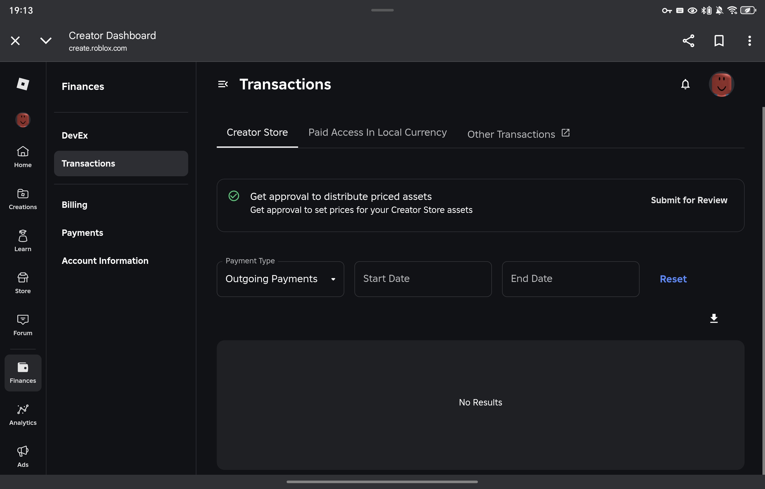The image size is (765, 489).
Task: Open the sidebar profile avatar
Action: pos(23,120)
